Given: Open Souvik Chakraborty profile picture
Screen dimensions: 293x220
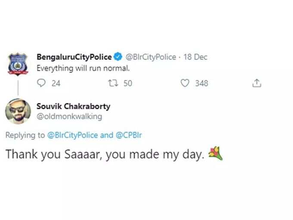Looking at the screenshot, I should [x=18, y=111].
